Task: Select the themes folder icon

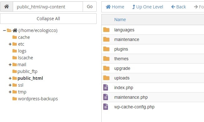Action: click(106, 58)
